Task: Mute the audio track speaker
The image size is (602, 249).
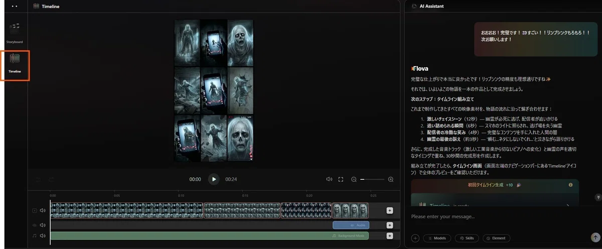Action: tap(43, 225)
